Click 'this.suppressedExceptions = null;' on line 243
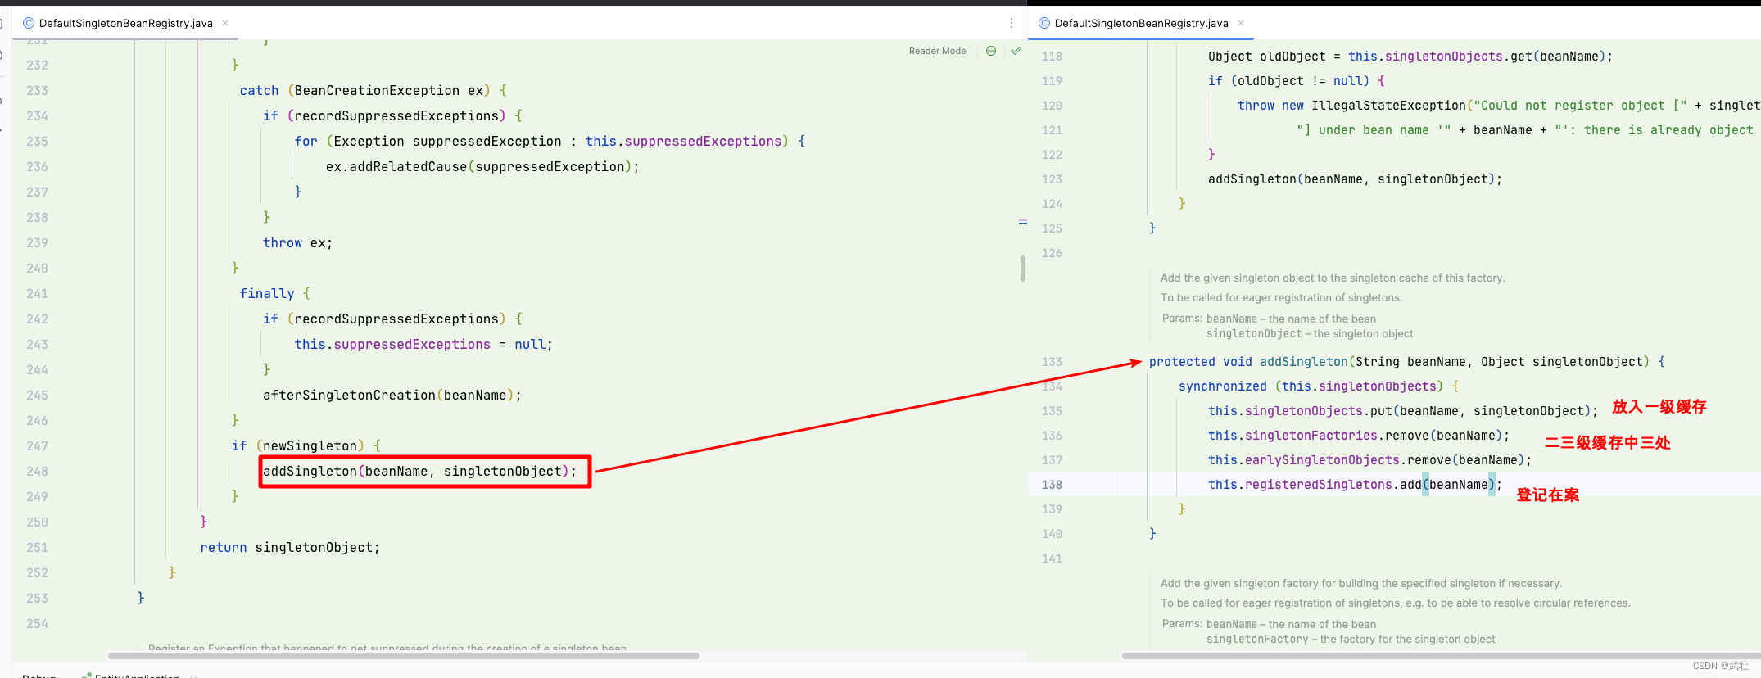Screen dimensions: 1761x678 pos(423,345)
